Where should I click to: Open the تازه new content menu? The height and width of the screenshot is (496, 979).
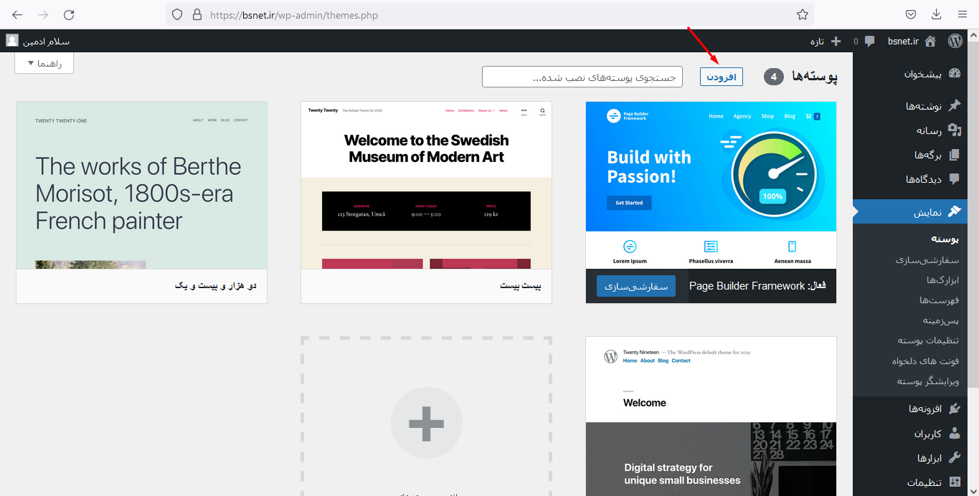[x=826, y=41]
